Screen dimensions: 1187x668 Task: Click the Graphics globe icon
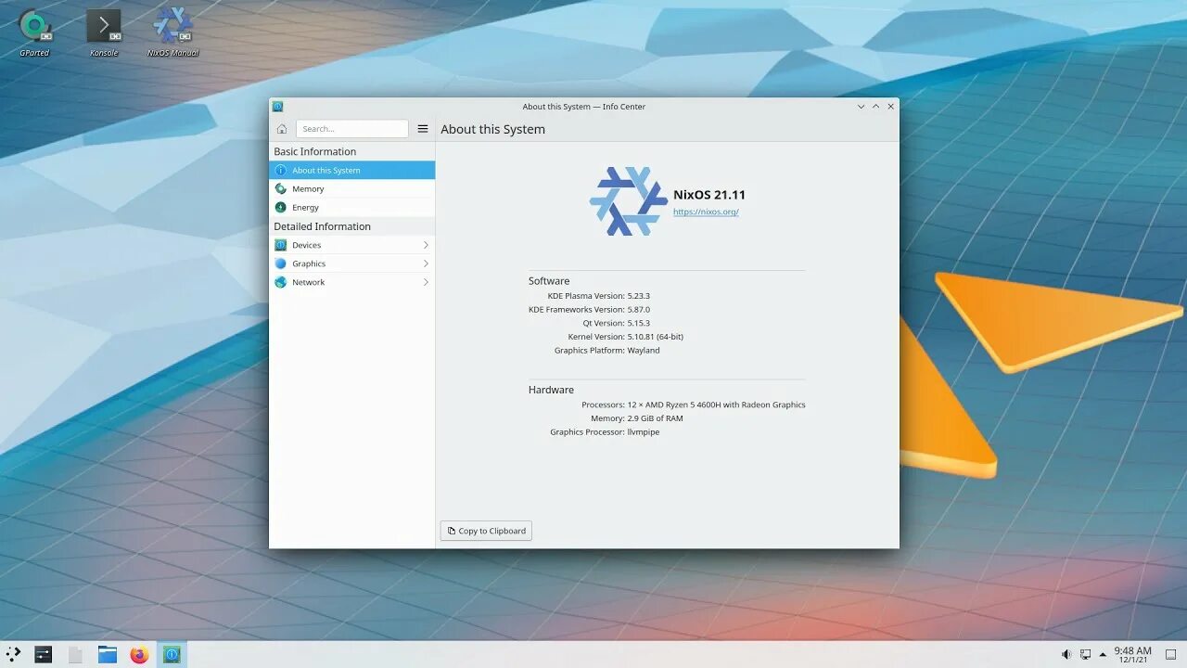tap(281, 263)
